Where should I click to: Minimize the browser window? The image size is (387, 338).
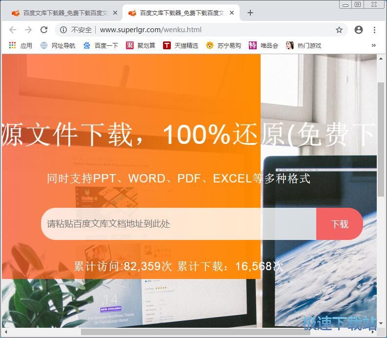[x=346, y=5]
